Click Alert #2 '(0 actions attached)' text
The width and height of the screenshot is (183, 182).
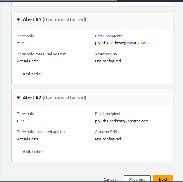tap(64, 98)
